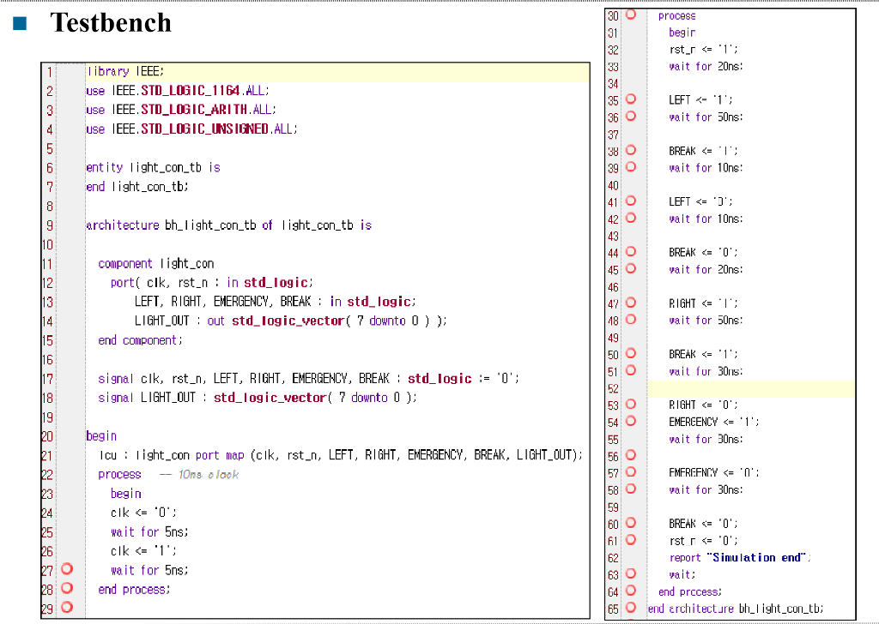This screenshot has height=624, width=879.
Task: Click the '10ns clock' comment on line 22
Action: [x=209, y=474]
